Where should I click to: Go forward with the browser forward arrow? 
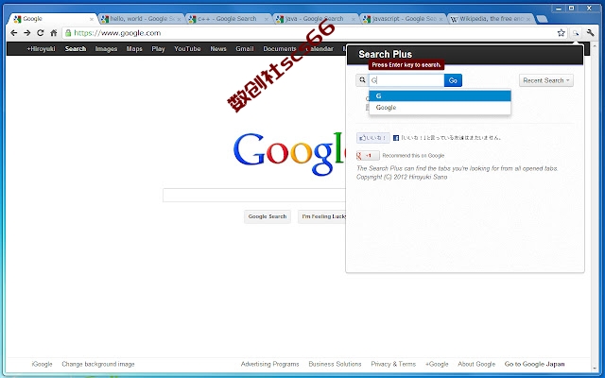pyautogui.click(x=27, y=33)
